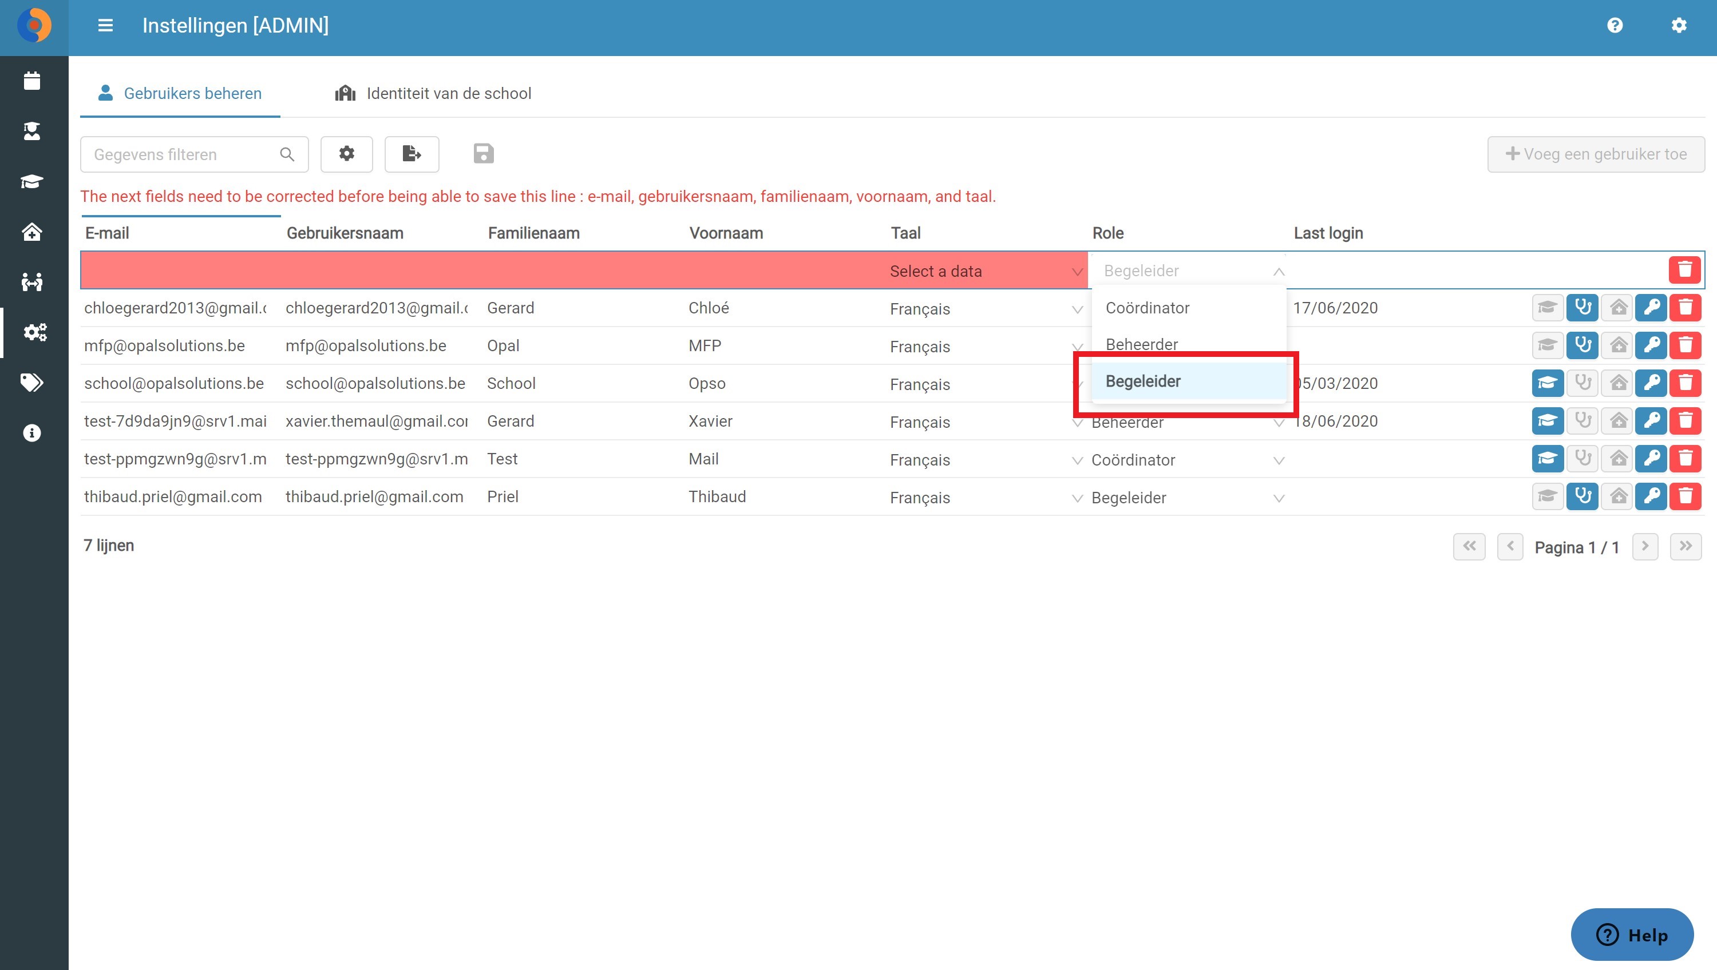
Task: Click the key icon for Chloé Gerard
Action: click(1651, 308)
